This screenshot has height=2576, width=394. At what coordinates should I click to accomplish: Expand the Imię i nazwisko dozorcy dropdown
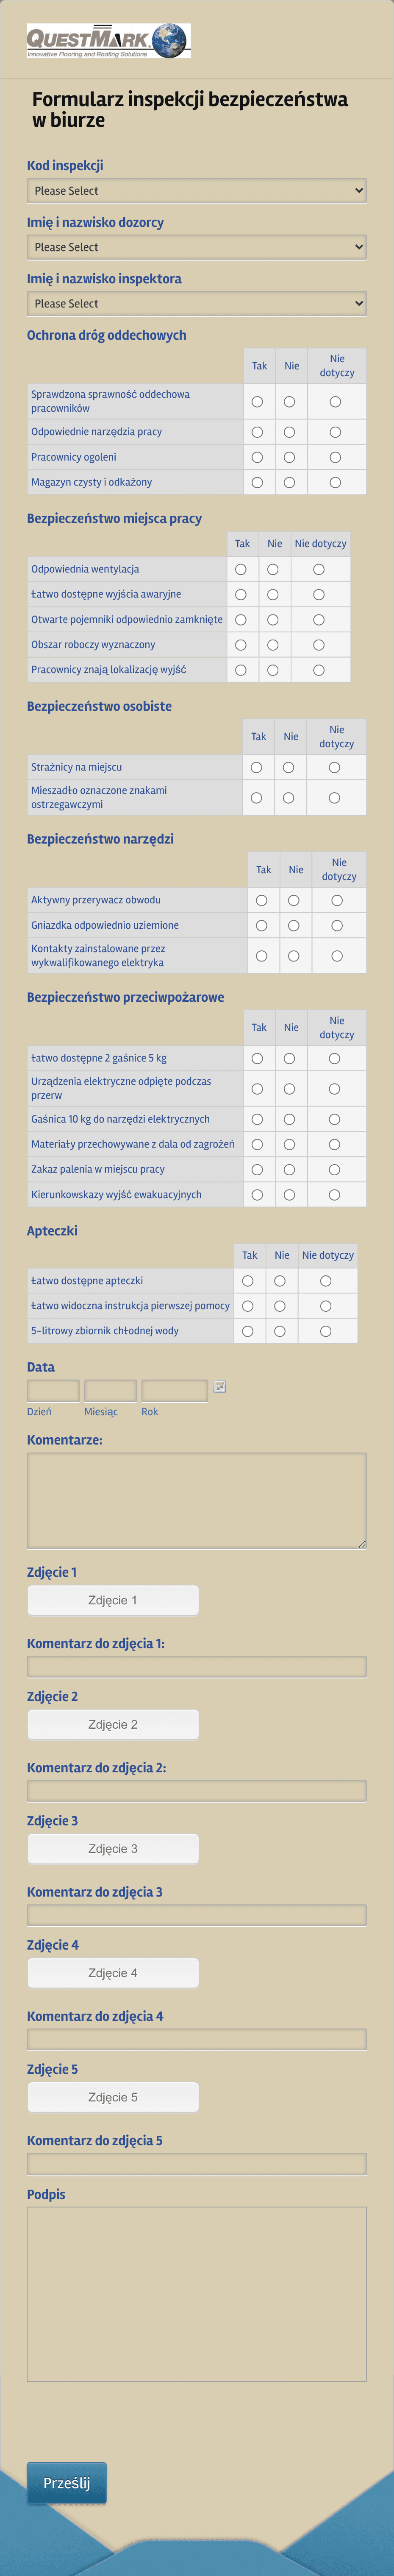[197, 247]
